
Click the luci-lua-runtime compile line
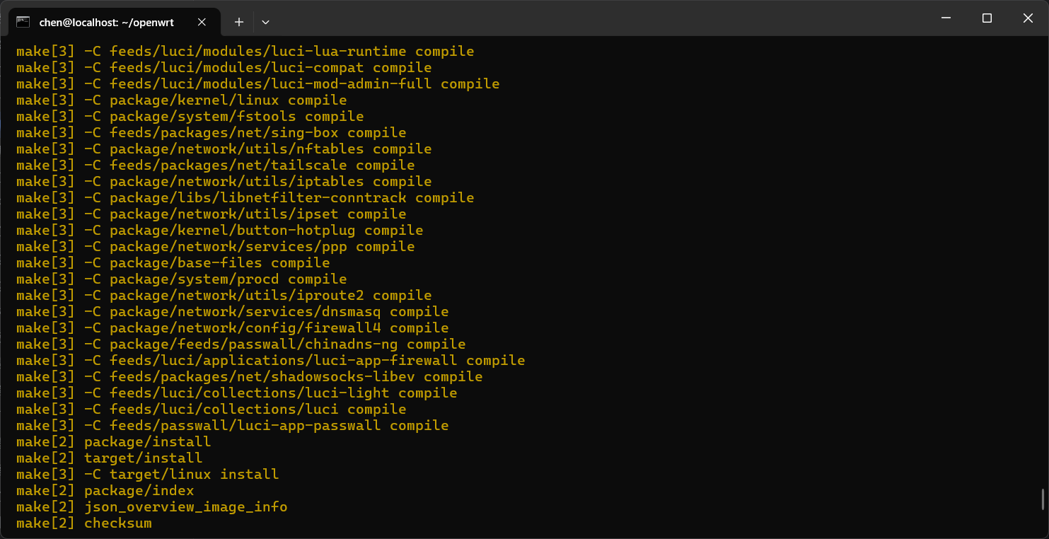point(245,52)
